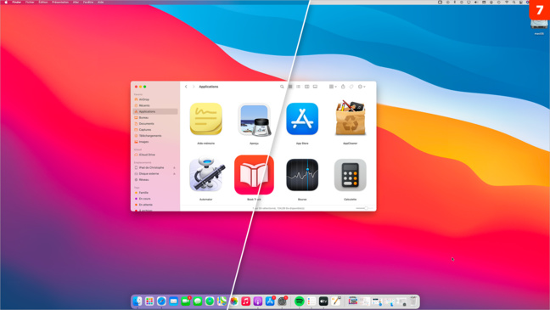Open Music from the Dock
This screenshot has height=310, width=550.
pyautogui.click(x=246, y=301)
